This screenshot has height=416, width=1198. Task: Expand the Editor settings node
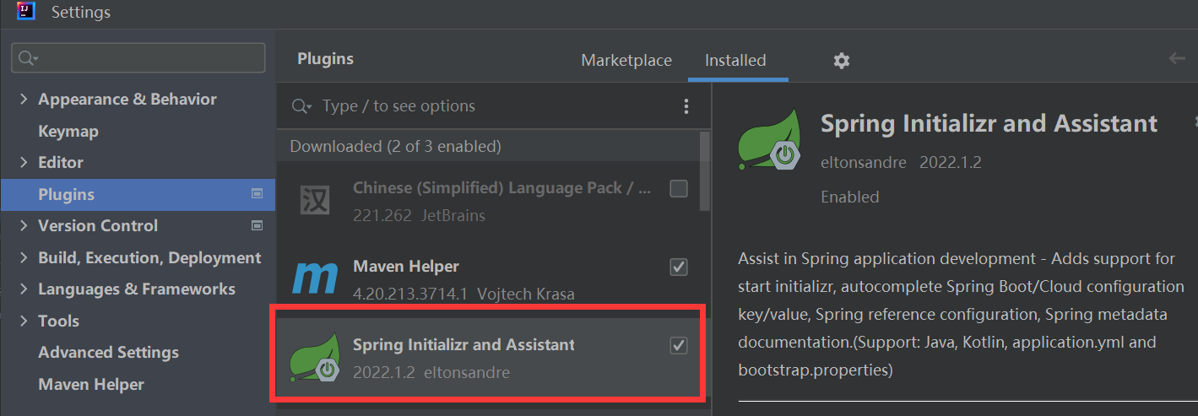(x=23, y=162)
